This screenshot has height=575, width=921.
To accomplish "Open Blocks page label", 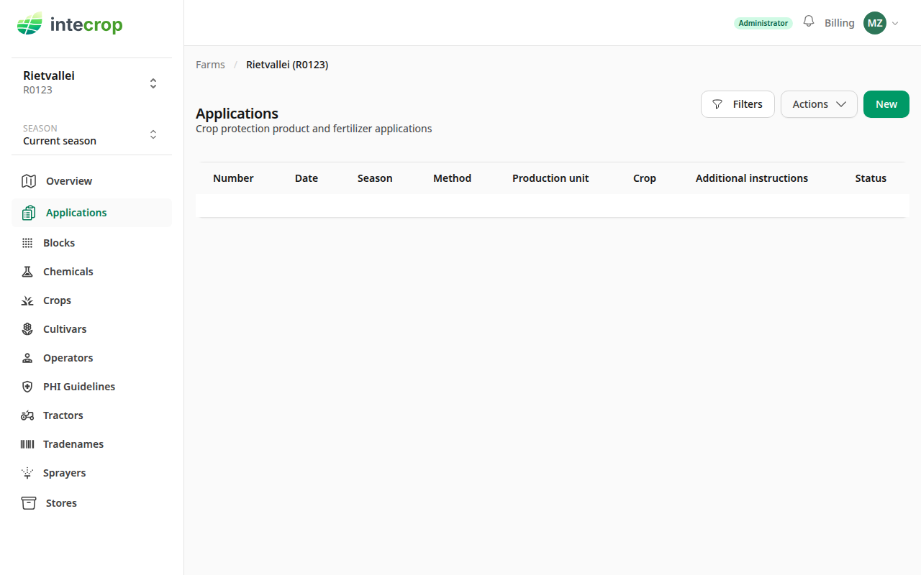I will click(59, 243).
